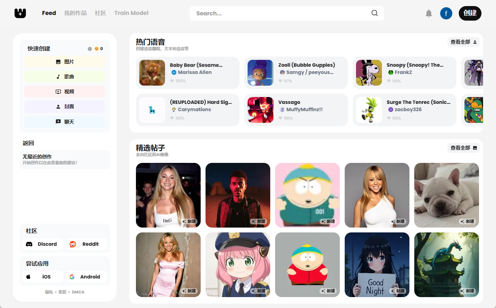496x308 pixels.
Task: Create a 封面 cover
Action: point(65,107)
